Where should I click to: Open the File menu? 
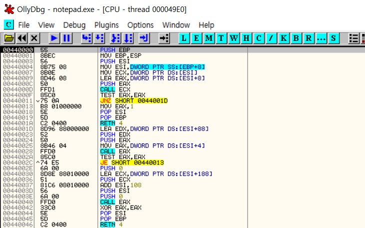click(x=24, y=25)
